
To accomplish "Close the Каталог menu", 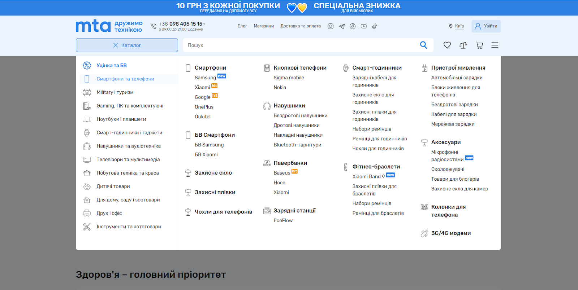I will point(127,45).
